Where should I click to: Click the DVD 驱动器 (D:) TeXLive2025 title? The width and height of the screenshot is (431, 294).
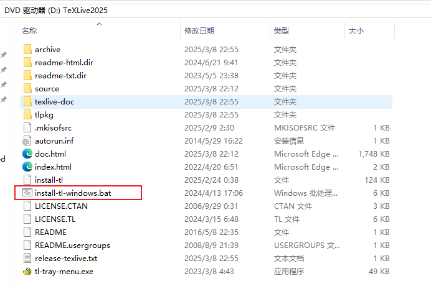(56, 11)
